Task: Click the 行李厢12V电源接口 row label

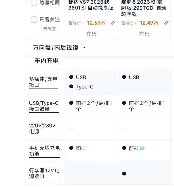Action: [x=44, y=174]
